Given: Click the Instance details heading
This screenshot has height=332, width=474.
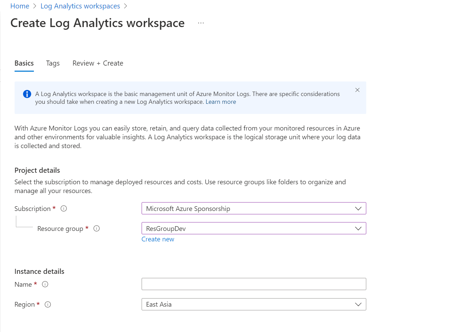Looking at the screenshot, I should [x=39, y=271].
